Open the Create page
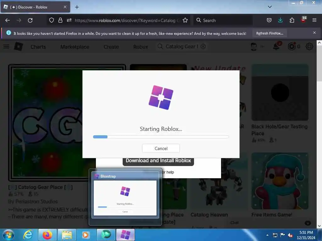Image resolution: width=322 pixels, height=241 pixels. click(111, 47)
